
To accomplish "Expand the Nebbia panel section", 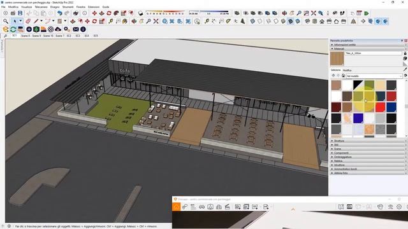I will pyautogui.click(x=368, y=161).
